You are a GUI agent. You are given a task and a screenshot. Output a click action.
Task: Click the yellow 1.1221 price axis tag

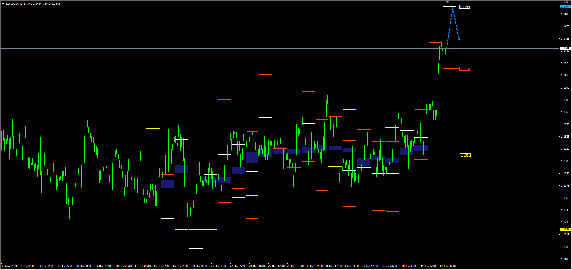(565, 230)
